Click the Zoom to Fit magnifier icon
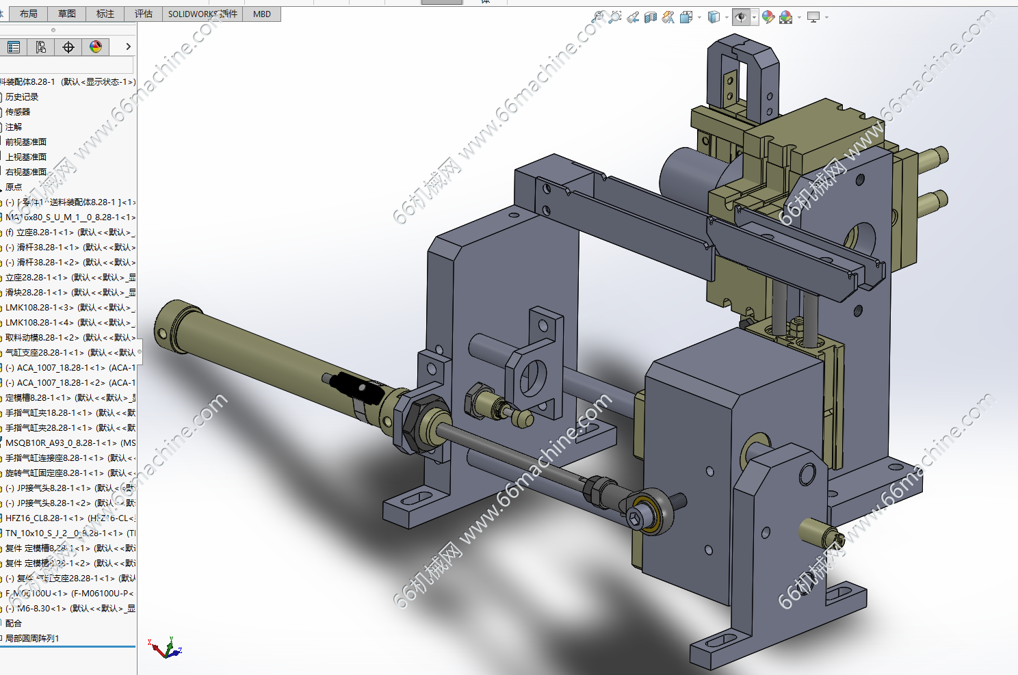The image size is (1018, 675). click(599, 17)
